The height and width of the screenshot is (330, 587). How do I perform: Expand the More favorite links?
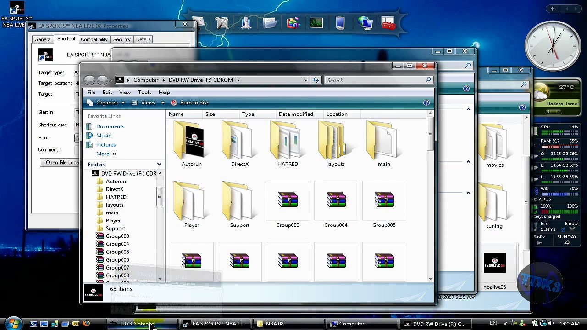click(x=106, y=154)
